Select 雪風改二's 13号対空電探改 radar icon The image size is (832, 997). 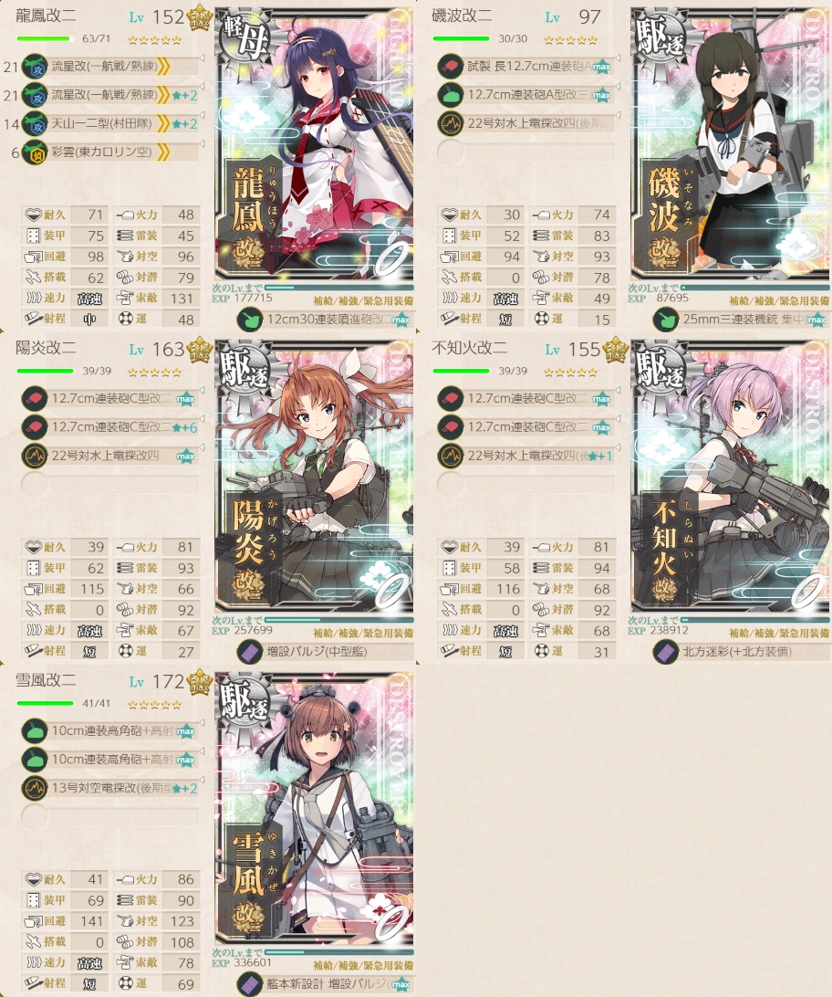35,789
